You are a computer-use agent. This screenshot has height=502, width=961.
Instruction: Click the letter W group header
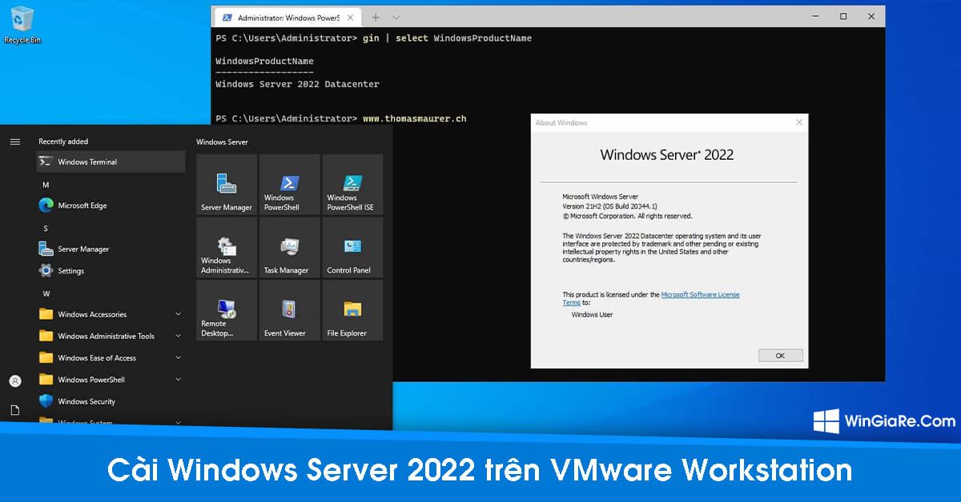(46, 293)
